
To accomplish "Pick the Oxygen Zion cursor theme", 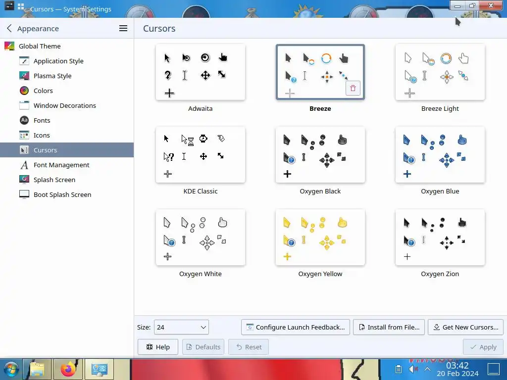I will (440, 237).
